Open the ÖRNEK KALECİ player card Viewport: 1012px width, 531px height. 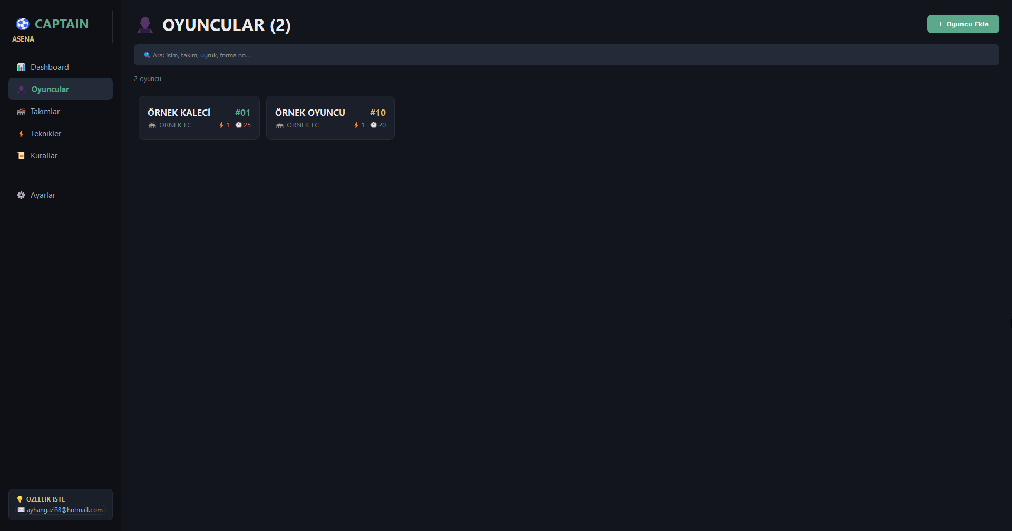click(199, 118)
